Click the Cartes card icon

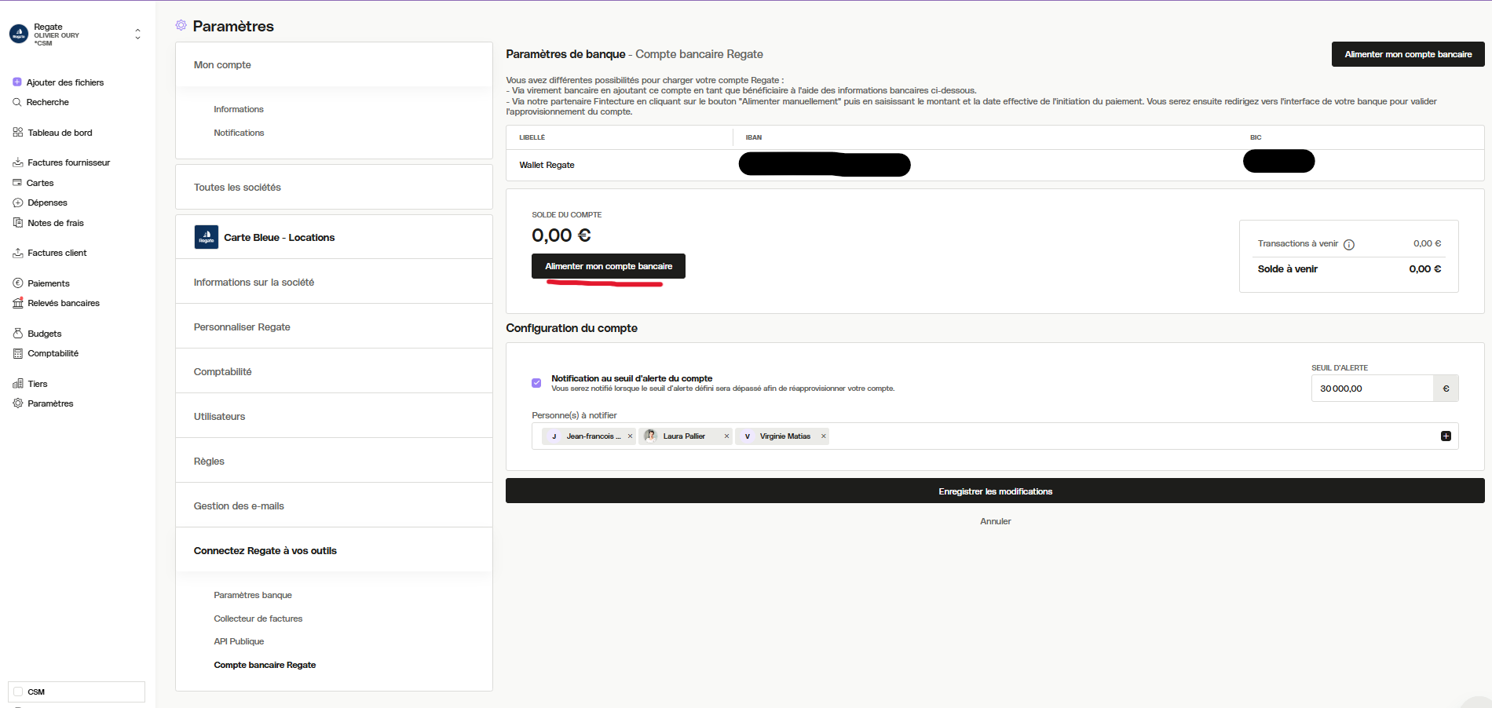point(17,182)
